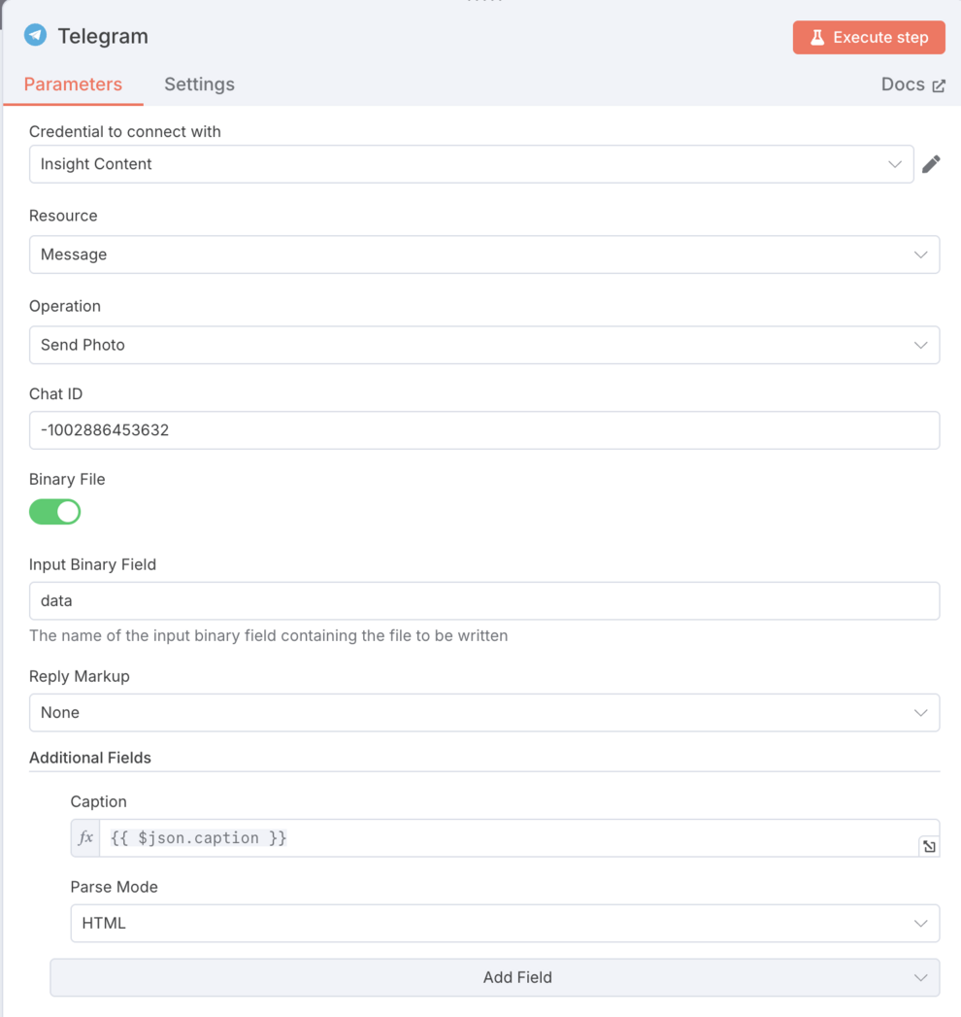Screen dimensions: 961x1017
Task: Click the Caption expression field
Action: [x=505, y=838]
